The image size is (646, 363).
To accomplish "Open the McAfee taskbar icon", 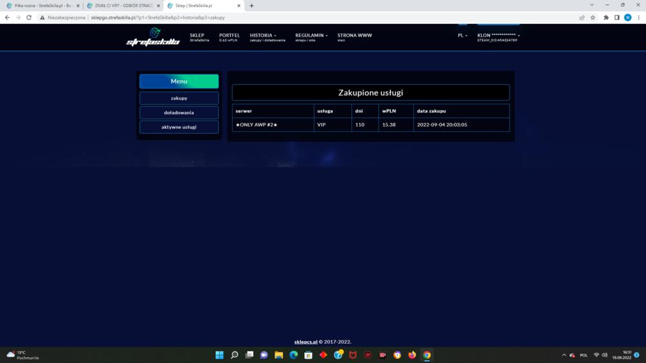I will tap(353, 355).
